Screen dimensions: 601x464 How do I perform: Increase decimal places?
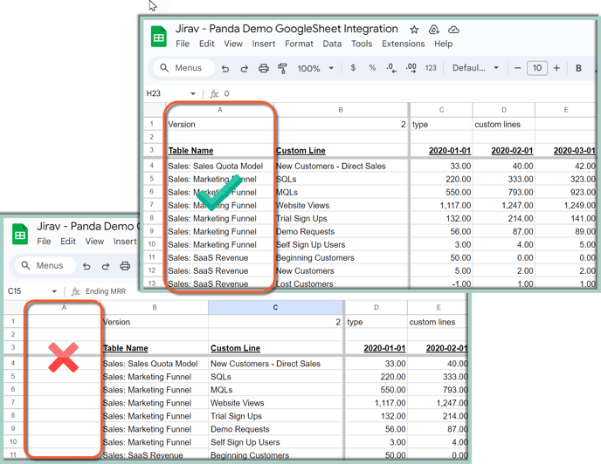(x=411, y=68)
